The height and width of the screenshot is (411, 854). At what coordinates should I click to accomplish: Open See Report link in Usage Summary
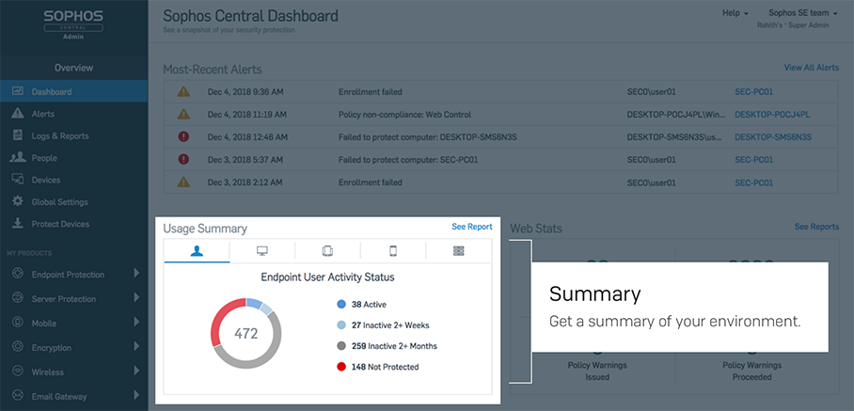pos(471,227)
